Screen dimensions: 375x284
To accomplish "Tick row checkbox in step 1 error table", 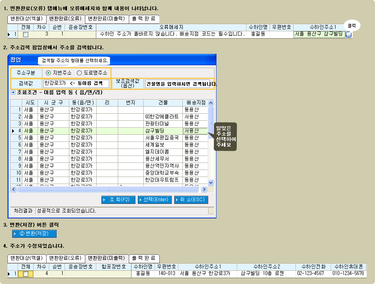I will (x=26, y=34).
